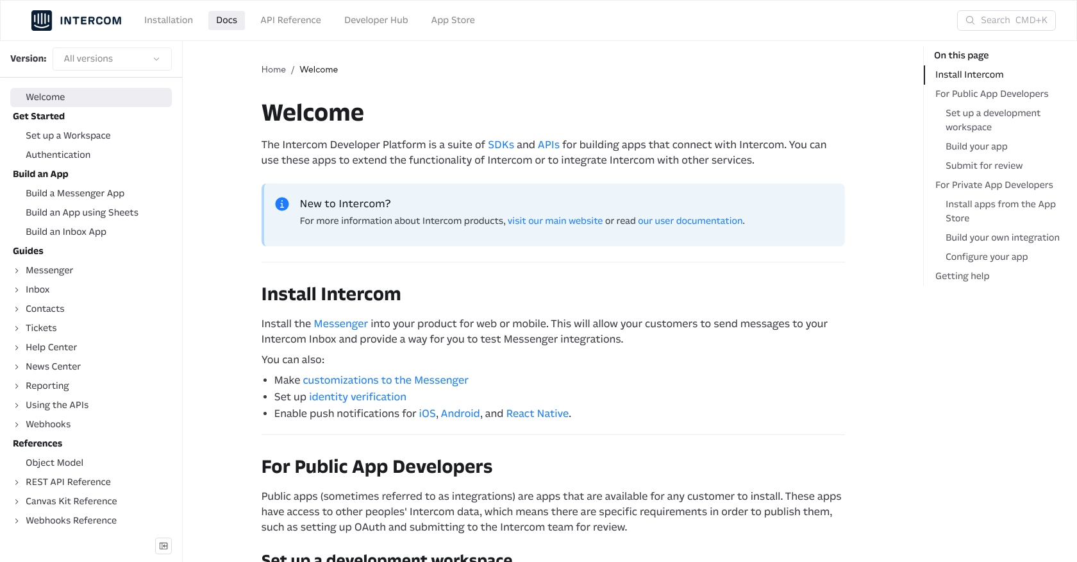
Task: Click the Search CMD+K field
Action: coord(1006,21)
